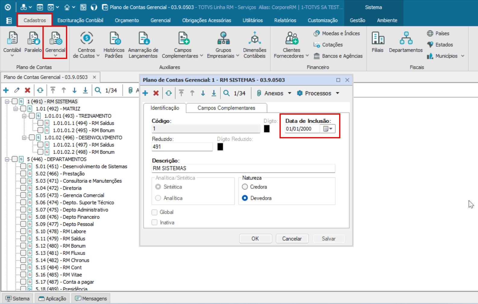Tick checkbox for 1 (491) - RM SISTEMAS
This screenshot has height=304, width=478.
[x=14, y=101]
